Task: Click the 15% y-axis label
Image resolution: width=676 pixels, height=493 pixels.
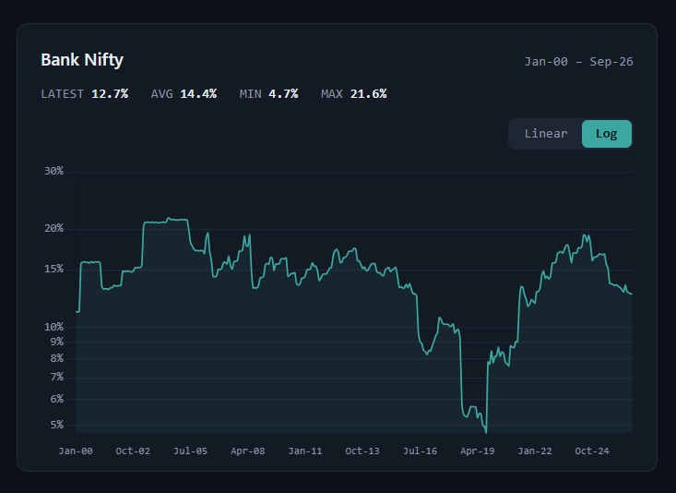Action: (x=53, y=269)
